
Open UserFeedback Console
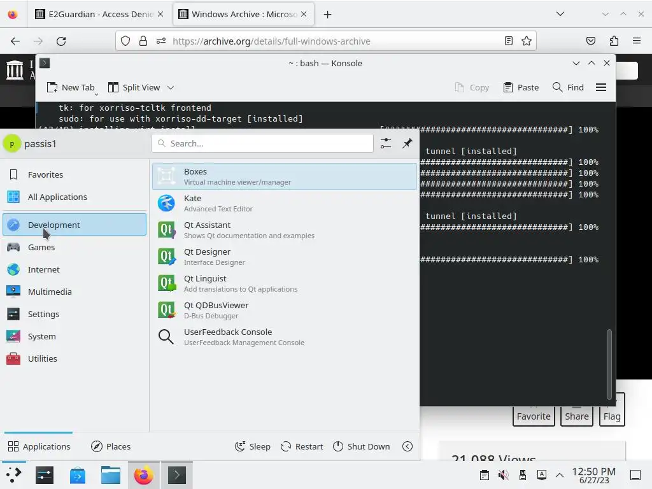pos(285,337)
